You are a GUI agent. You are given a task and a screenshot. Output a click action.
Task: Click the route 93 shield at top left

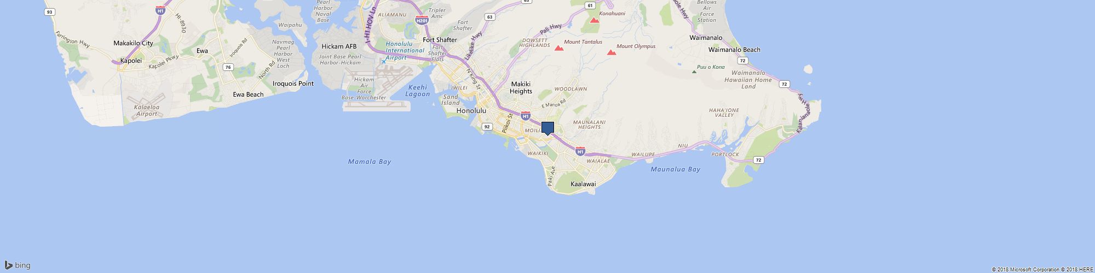pyautogui.click(x=50, y=11)
